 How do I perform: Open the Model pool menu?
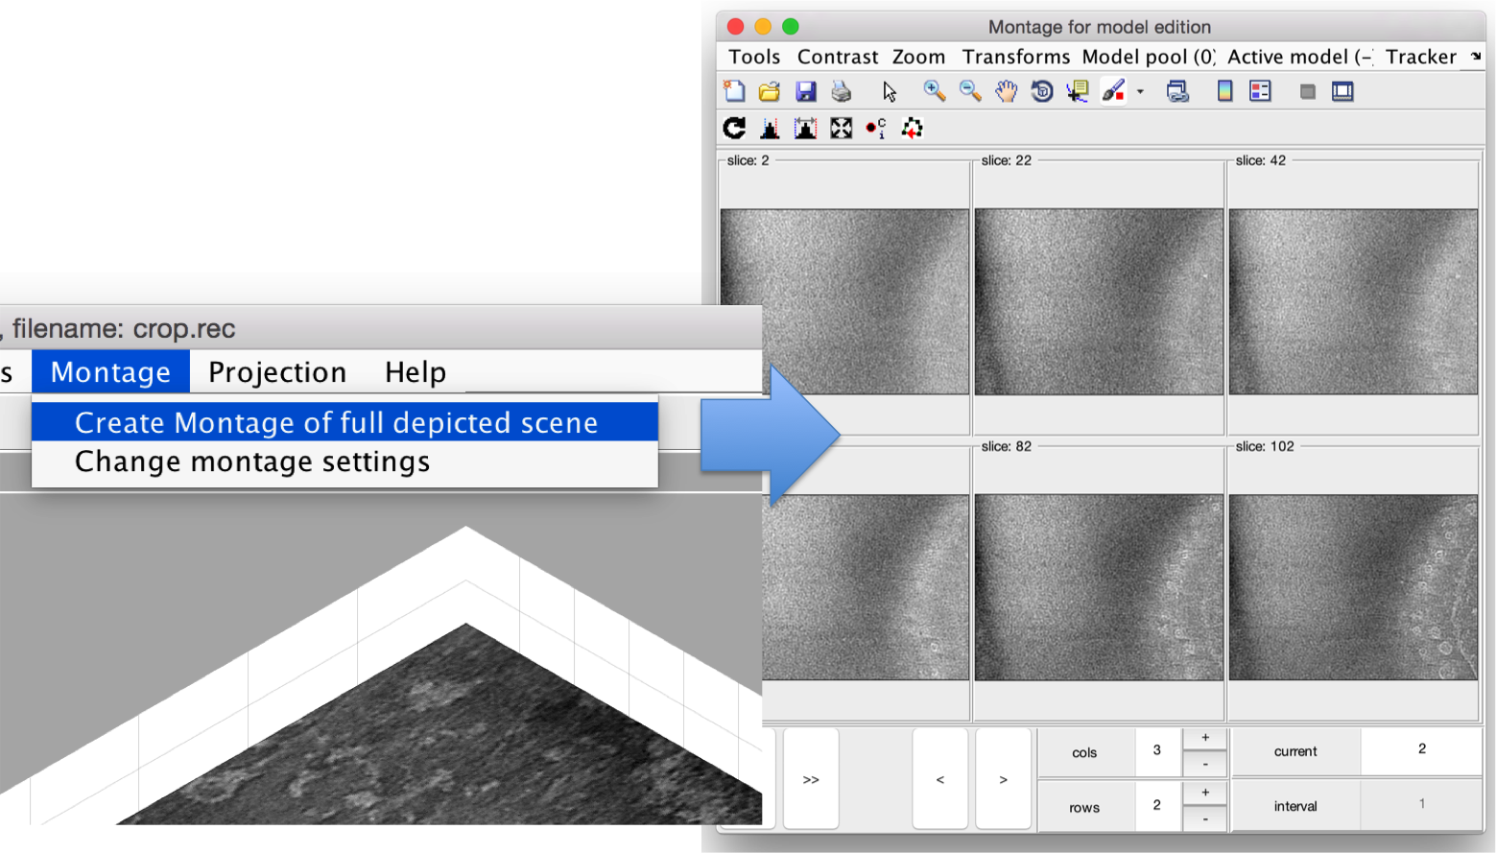1149,57
